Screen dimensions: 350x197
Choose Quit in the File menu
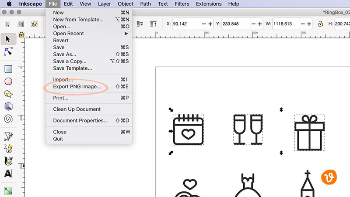pos(89,139)
